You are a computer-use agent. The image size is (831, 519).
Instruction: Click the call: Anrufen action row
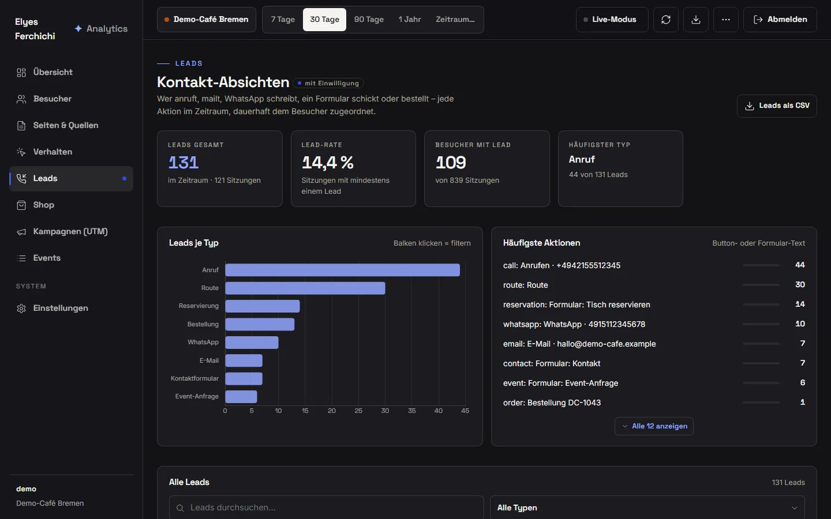654,265
